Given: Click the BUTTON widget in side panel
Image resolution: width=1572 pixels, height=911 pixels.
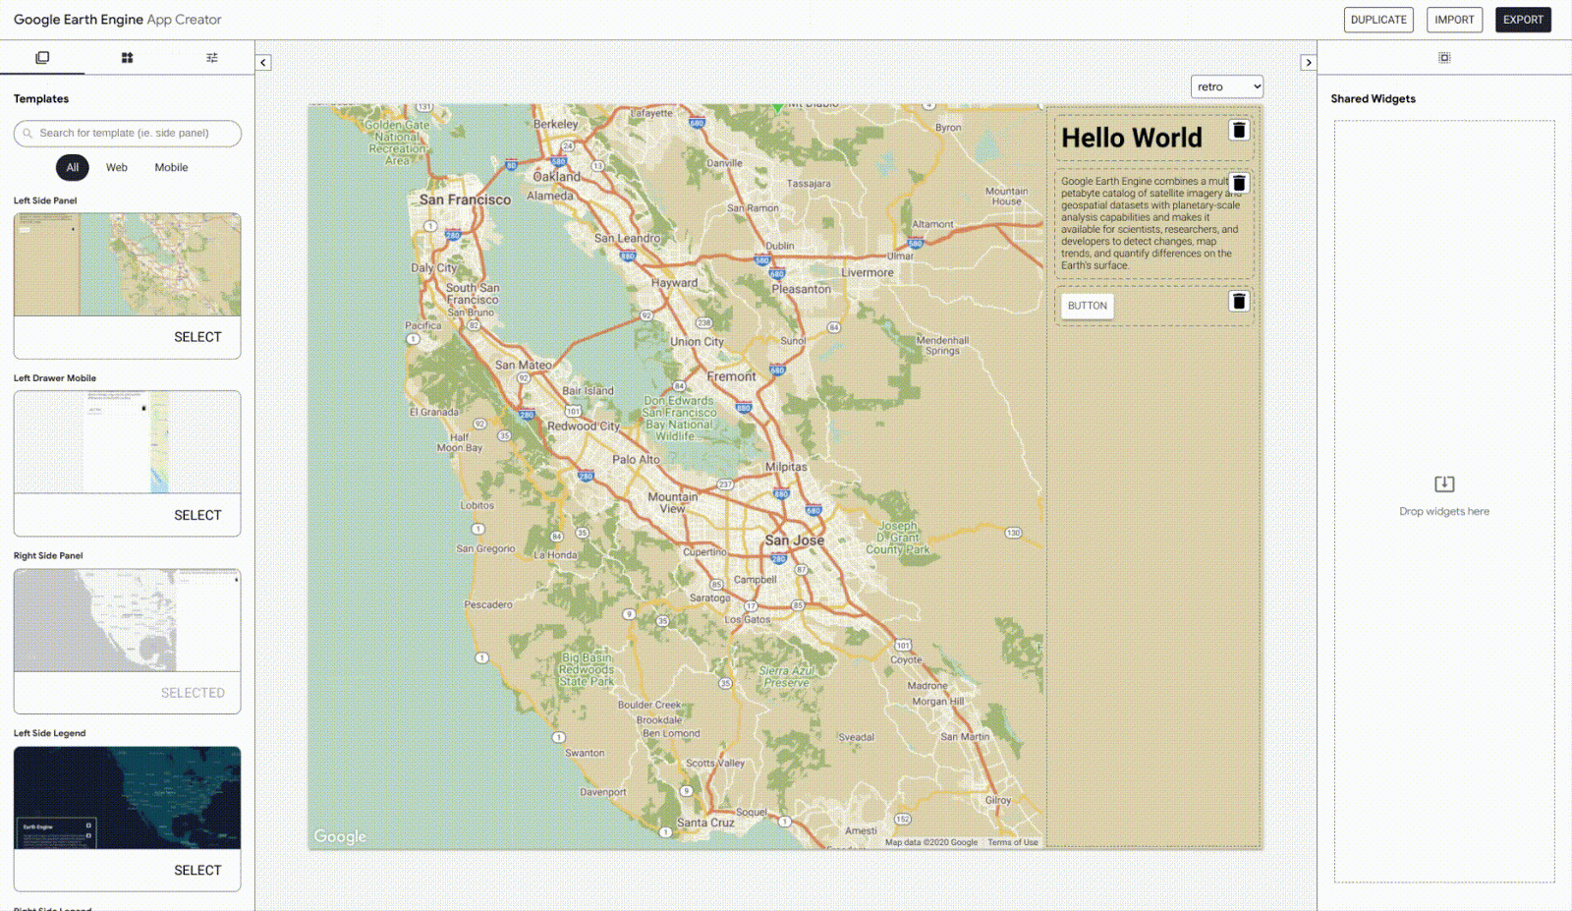Looking at the screenshot, I should pos(1087,306).
